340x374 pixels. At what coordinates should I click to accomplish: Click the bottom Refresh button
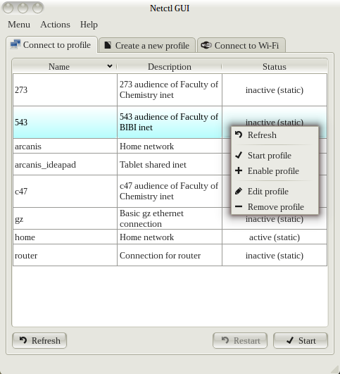[39, 341]
